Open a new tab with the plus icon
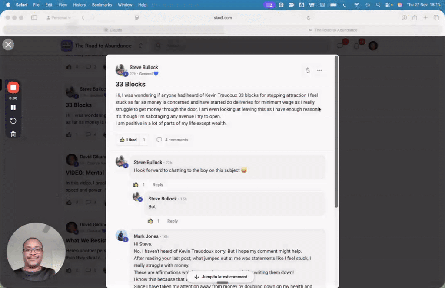The image size is (445, 288). pyautogui.click(x=425, y=17)
